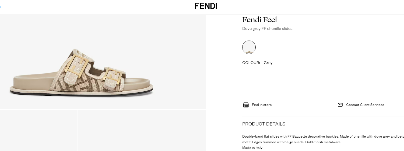Click the partial icon at top-left edge
Image resolution: width=404 pixels, height=151 pixels.
[0, 6]
